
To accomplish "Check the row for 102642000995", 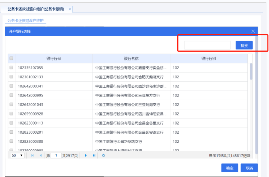I will (x=11, y=95).
